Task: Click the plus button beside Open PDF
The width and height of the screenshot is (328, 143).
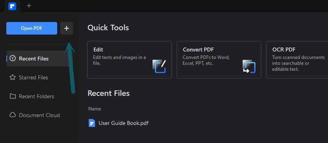Action: pos(67,28)
